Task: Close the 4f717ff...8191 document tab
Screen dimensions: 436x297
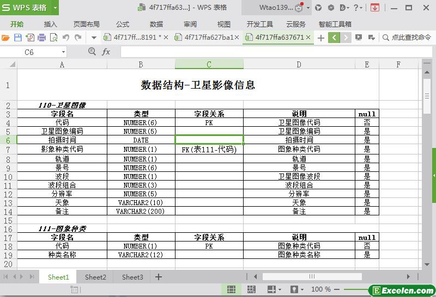Action: point(166,37)
